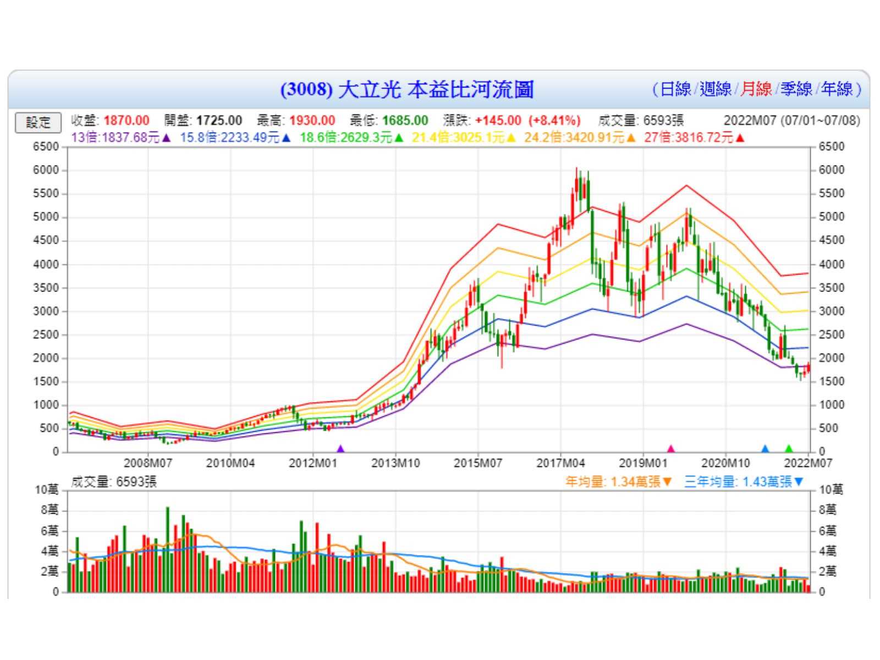Switch to the 日線 daily view

pos(675,89)
